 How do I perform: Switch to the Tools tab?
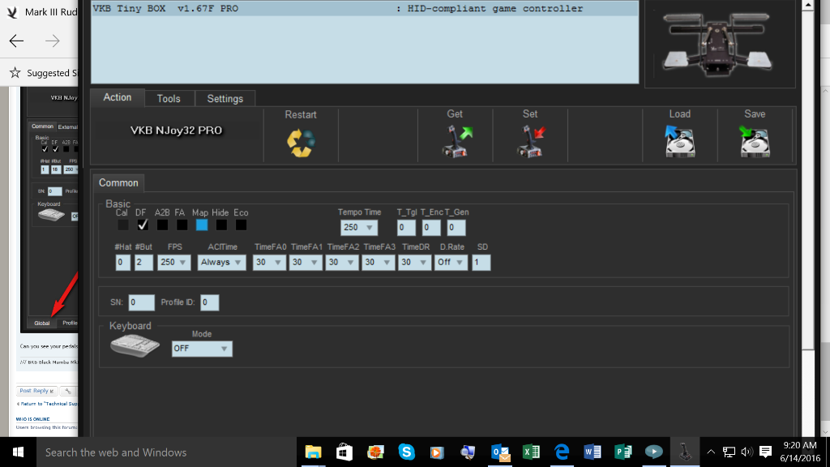click(x=169, y=98)
